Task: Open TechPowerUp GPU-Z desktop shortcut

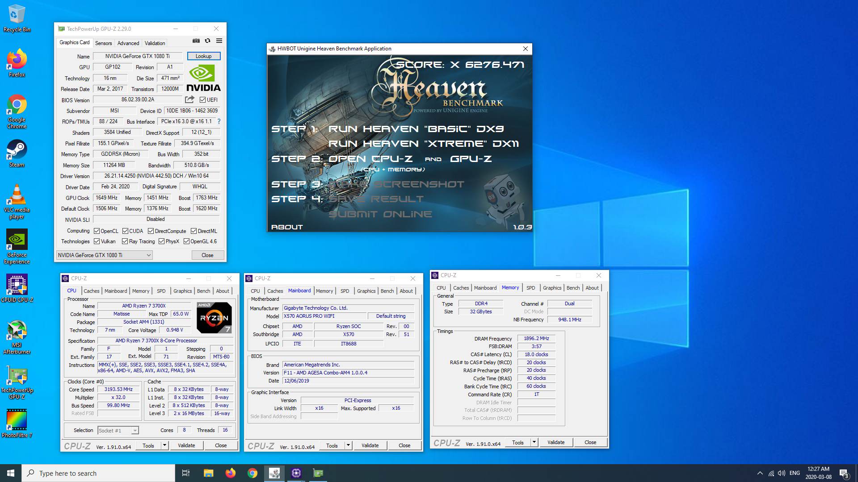Action: tap(17, 382)
